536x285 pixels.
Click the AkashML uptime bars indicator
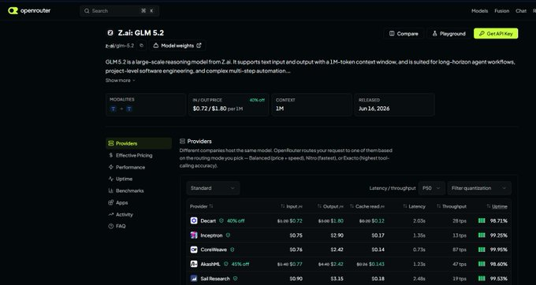point(482,264)
